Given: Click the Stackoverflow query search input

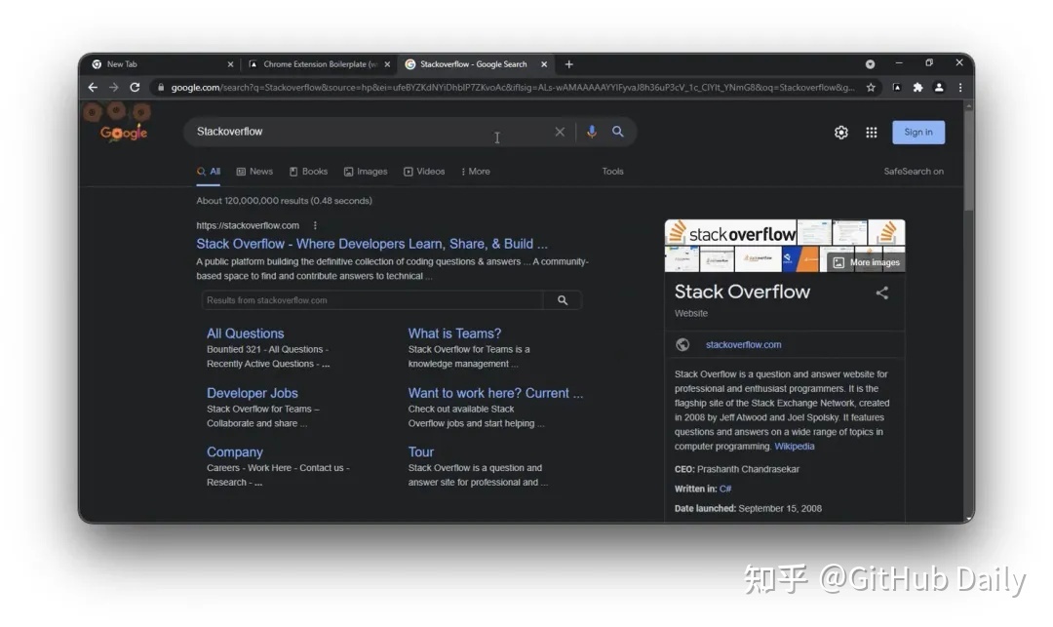Looking at the screenshot, I should pos(370,132).
